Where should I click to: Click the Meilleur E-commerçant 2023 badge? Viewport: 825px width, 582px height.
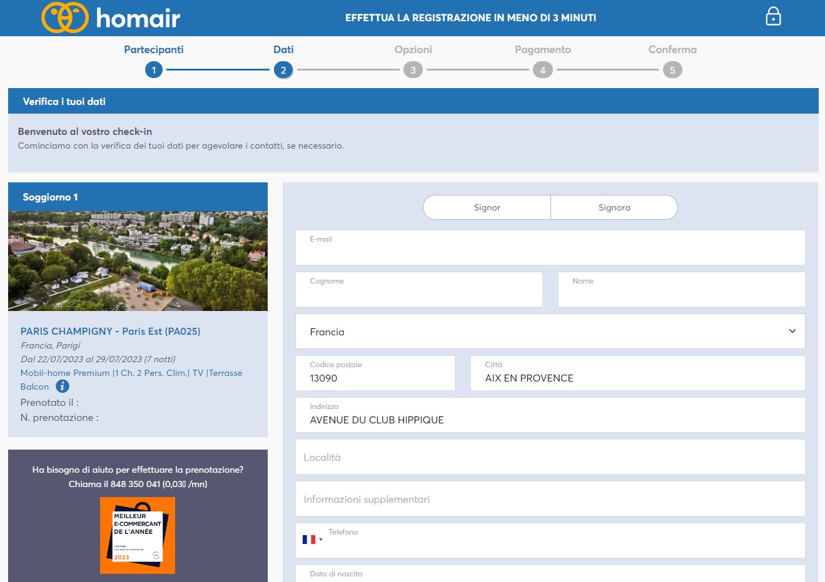138,535
